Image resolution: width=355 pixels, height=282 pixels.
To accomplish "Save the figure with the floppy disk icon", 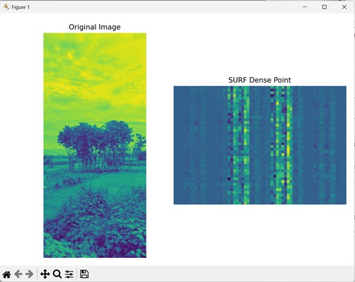I will [84, 274].
